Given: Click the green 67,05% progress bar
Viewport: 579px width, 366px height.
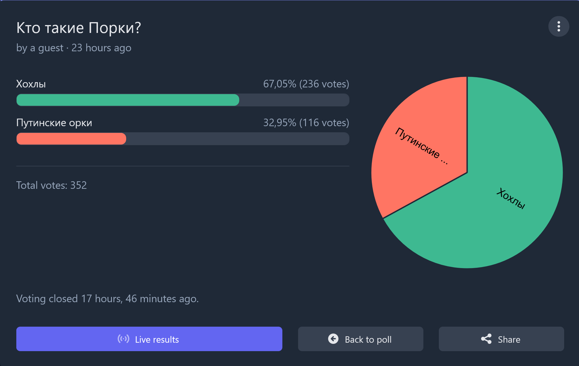Looking at the screenshot, I should click(128, 100).
